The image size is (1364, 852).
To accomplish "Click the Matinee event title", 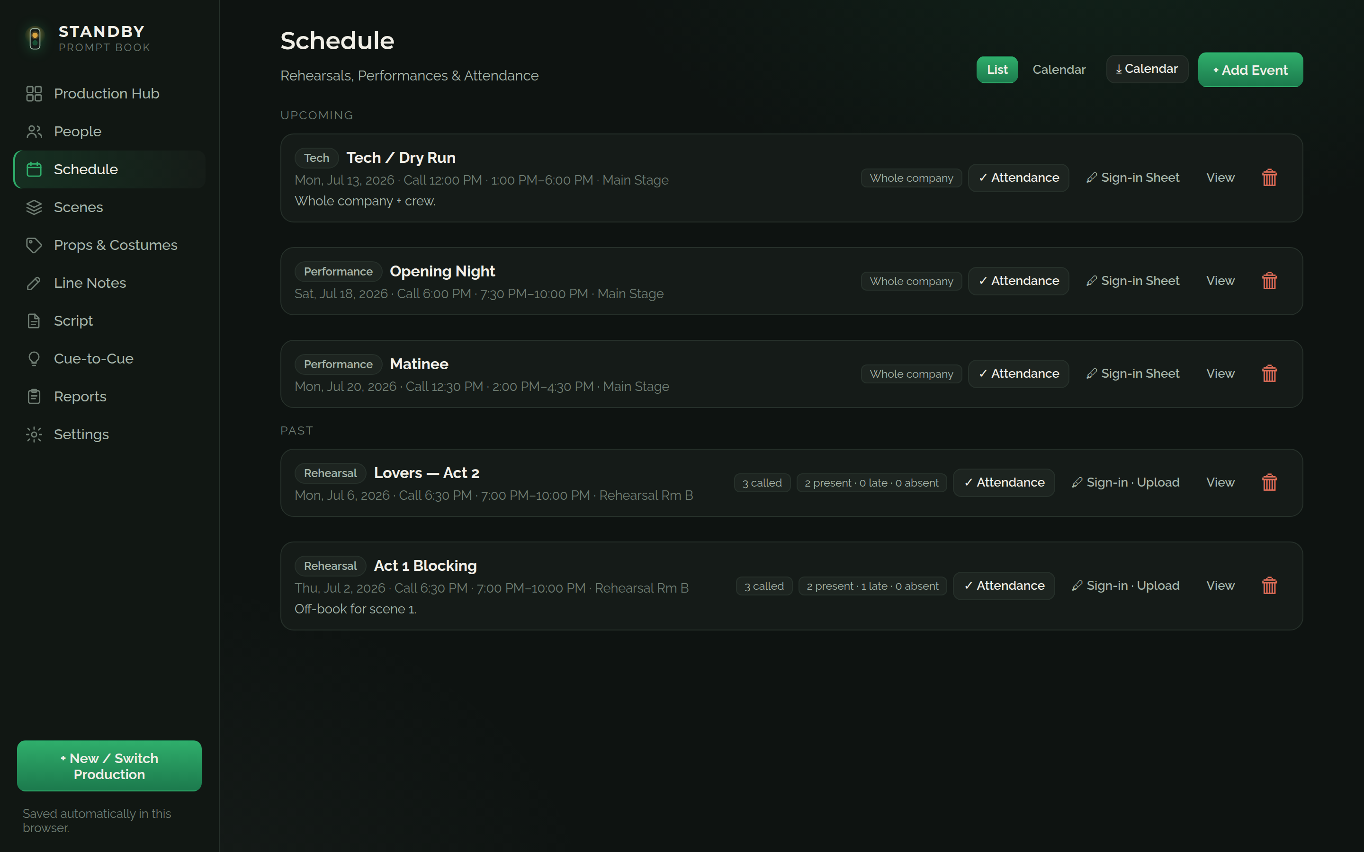I will (419, 364).
